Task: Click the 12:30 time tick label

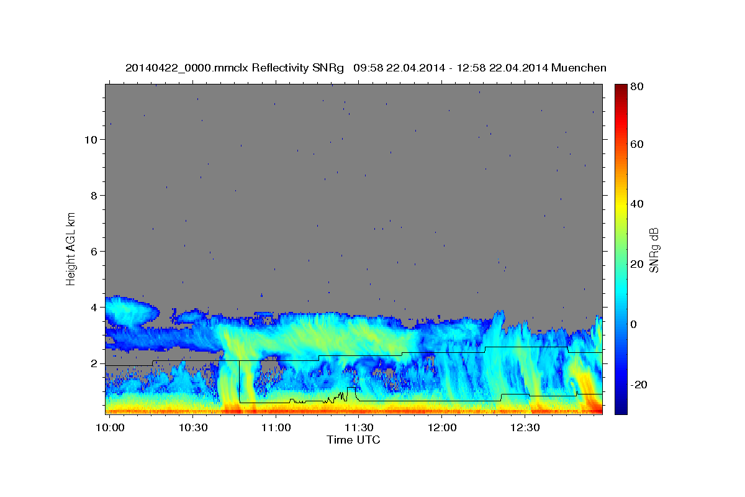Action: 525,428
